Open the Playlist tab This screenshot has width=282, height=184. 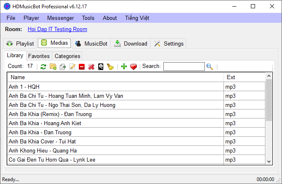(x=20, y=44)
